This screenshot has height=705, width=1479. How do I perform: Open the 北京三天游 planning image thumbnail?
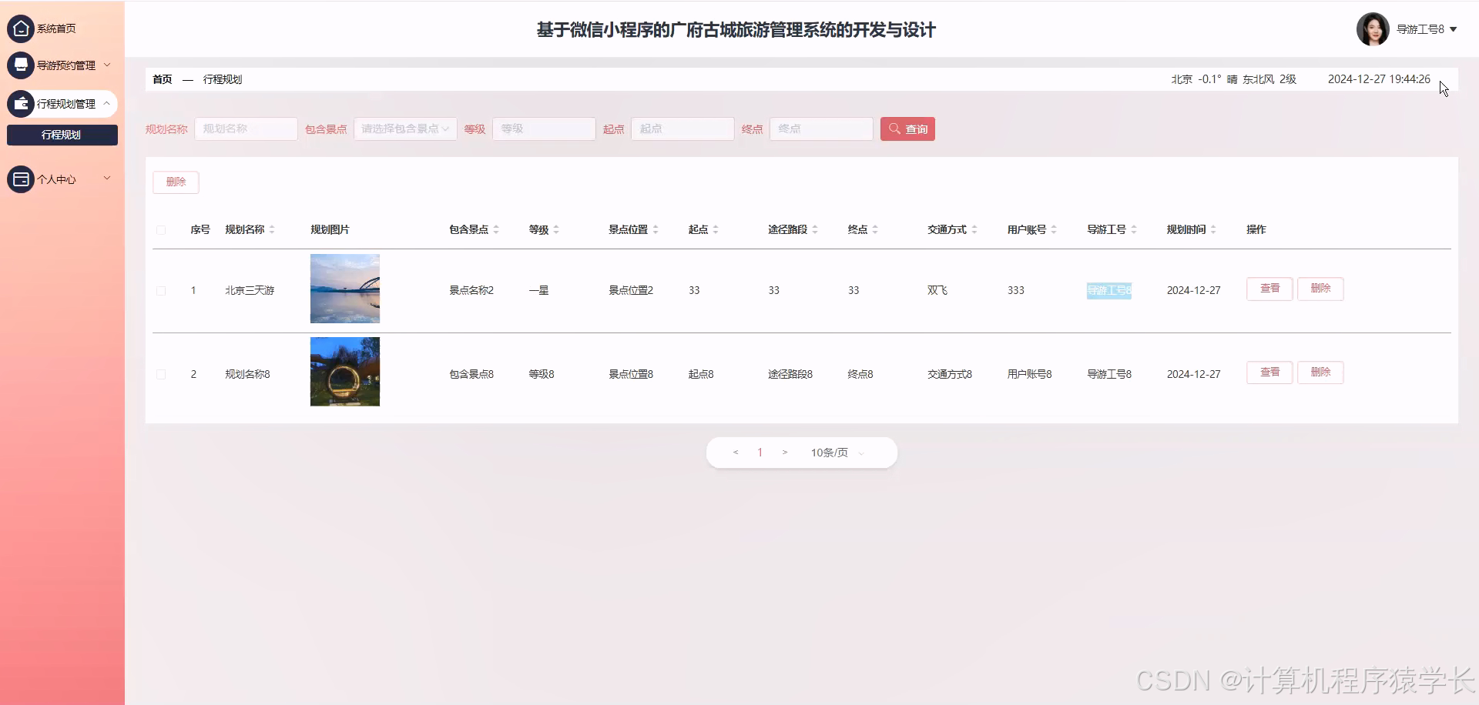344,289
